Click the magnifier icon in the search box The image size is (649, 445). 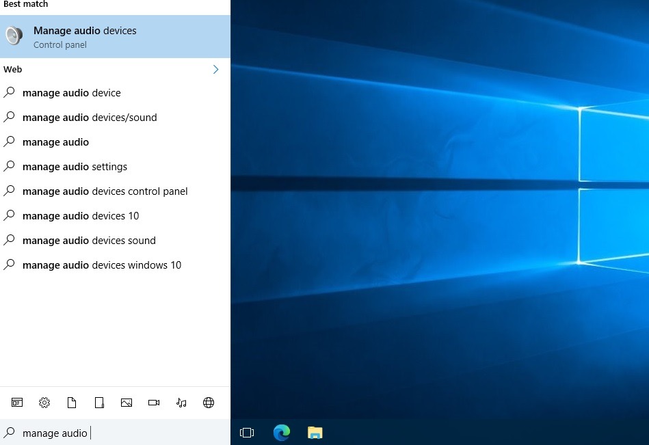(10, 432)
